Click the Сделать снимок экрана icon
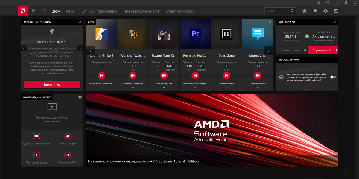 tap(36, 136)
